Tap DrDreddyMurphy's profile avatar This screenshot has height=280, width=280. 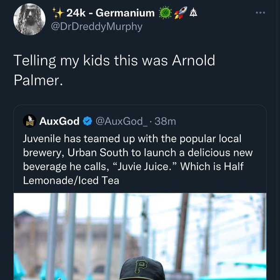click(32, 20)
